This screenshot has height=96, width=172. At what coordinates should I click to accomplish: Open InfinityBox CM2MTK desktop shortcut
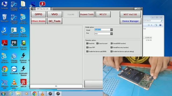coord(14,6)
